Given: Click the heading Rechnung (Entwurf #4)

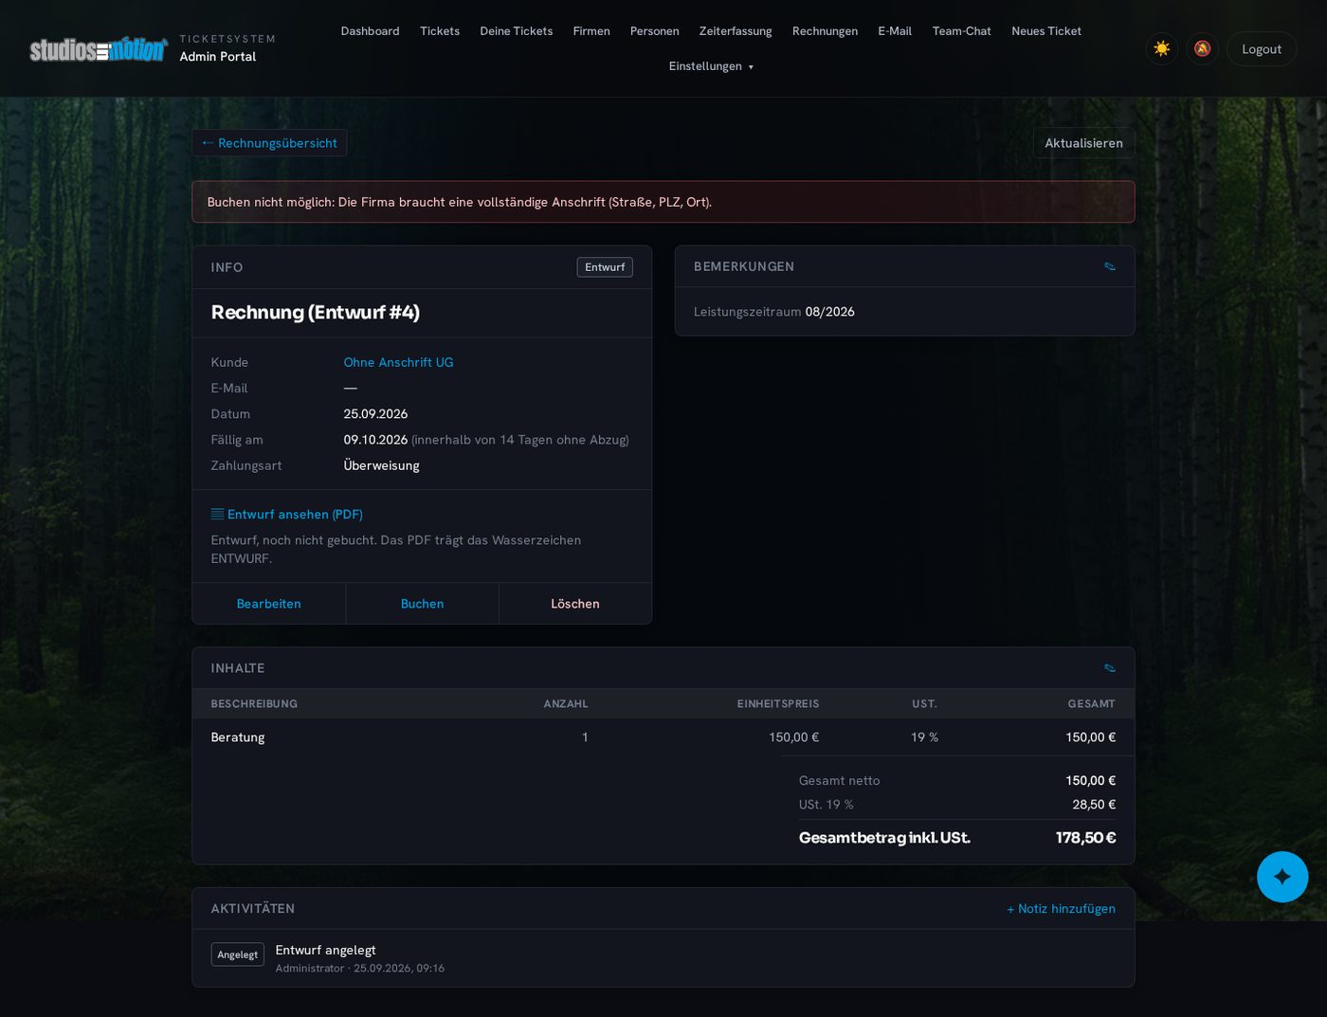Looking at the screenshot, I should coord(316,312).
